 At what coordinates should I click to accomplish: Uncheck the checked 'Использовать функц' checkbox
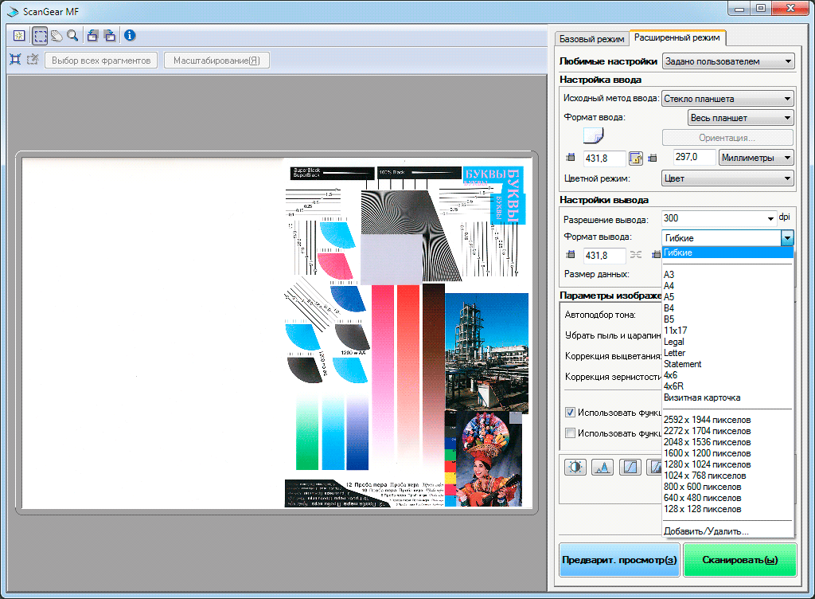click(570, 413)
